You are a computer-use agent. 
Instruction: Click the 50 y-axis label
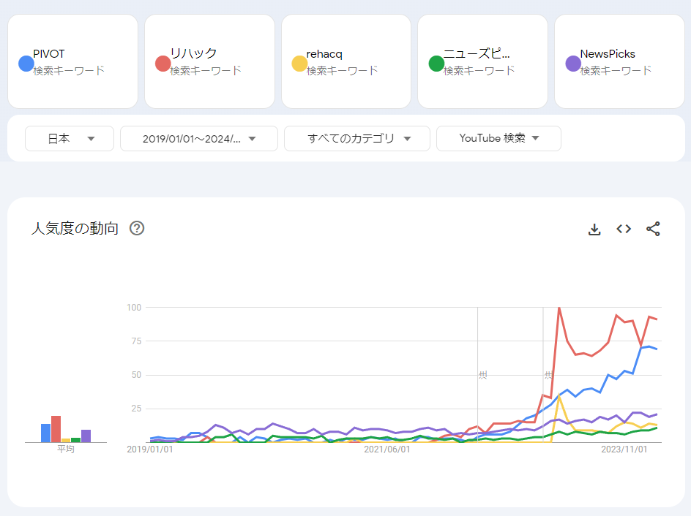tap(136, 375)
